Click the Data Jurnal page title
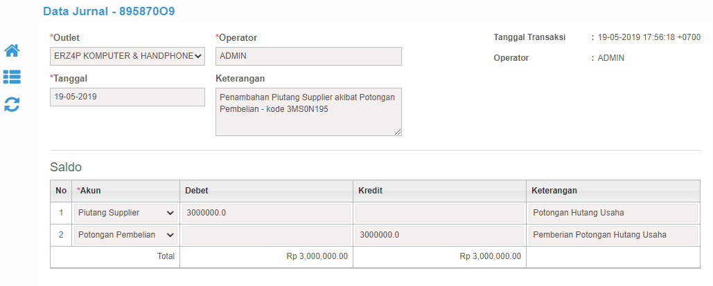This screenshot has height=286, width=713. [109, 12]
